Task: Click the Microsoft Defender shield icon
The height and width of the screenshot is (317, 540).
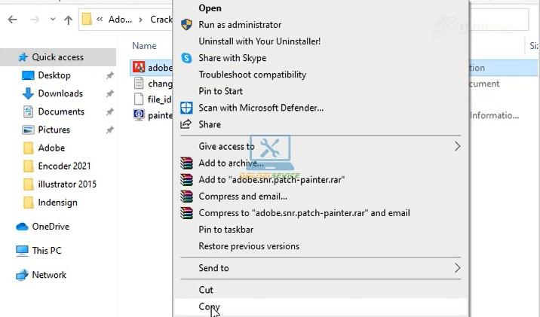Action: click(x=186, y=108)
